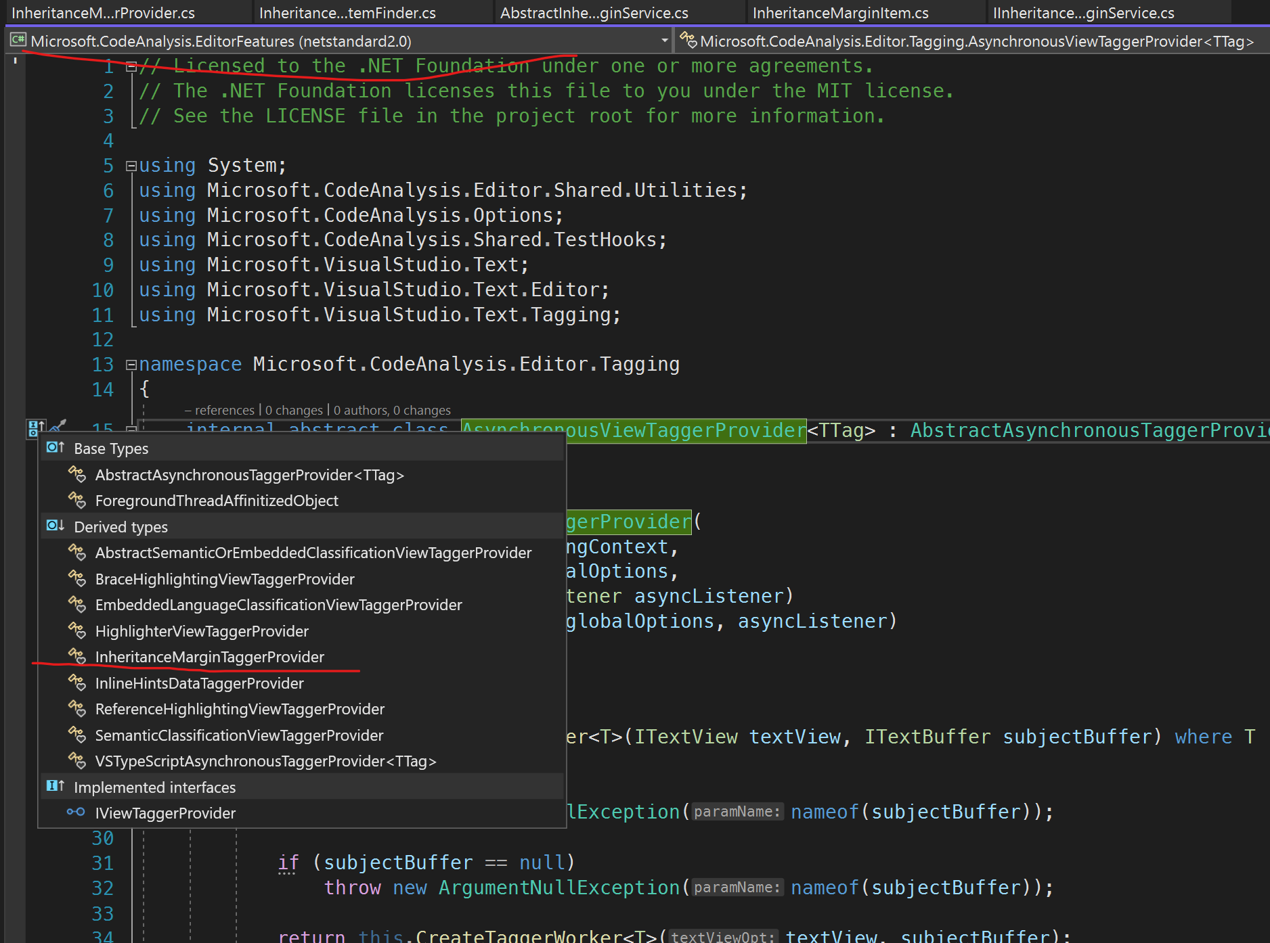Open IInheritance...ginService.cs tab
Image resolution: width=1270 pixels, height=943 pixels.
tap(1083, 13)
